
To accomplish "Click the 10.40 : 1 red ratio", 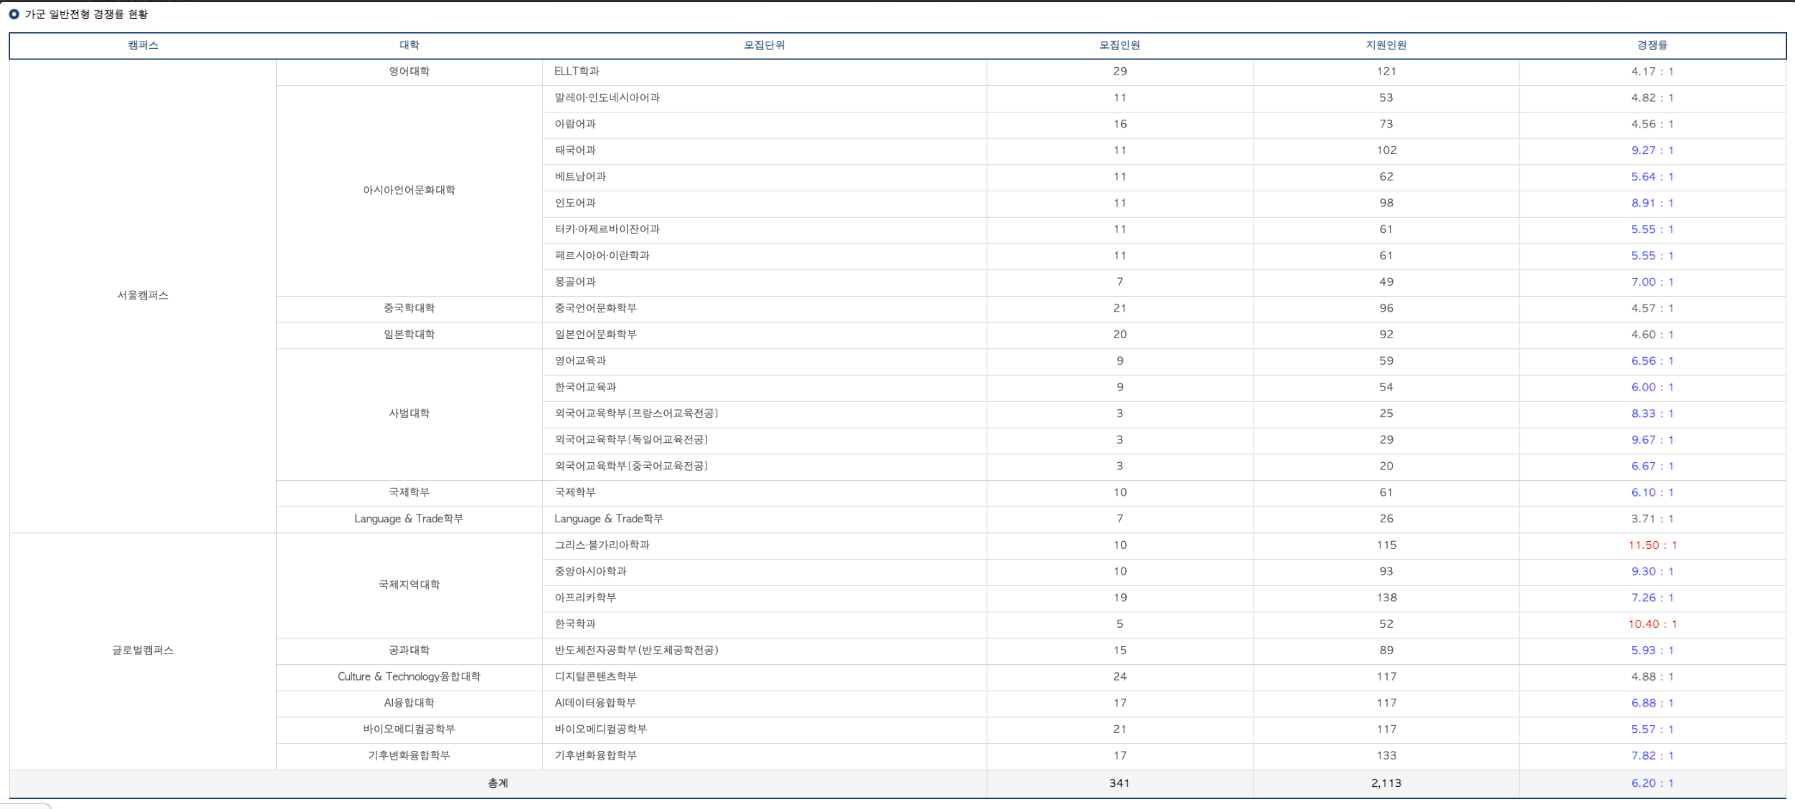I will click(x=1652, y=624).
